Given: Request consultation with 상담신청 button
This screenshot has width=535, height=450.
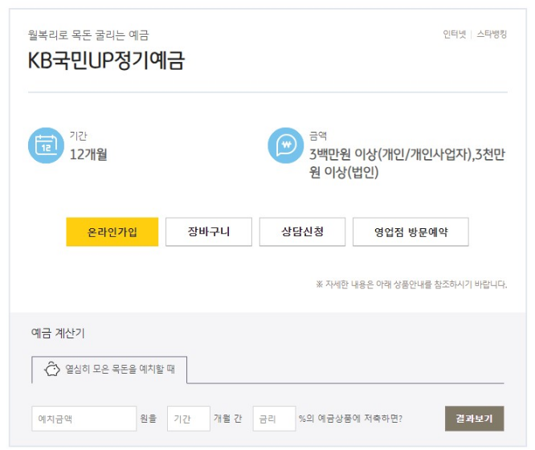Looking at the screenshot, I should [302, 232].
